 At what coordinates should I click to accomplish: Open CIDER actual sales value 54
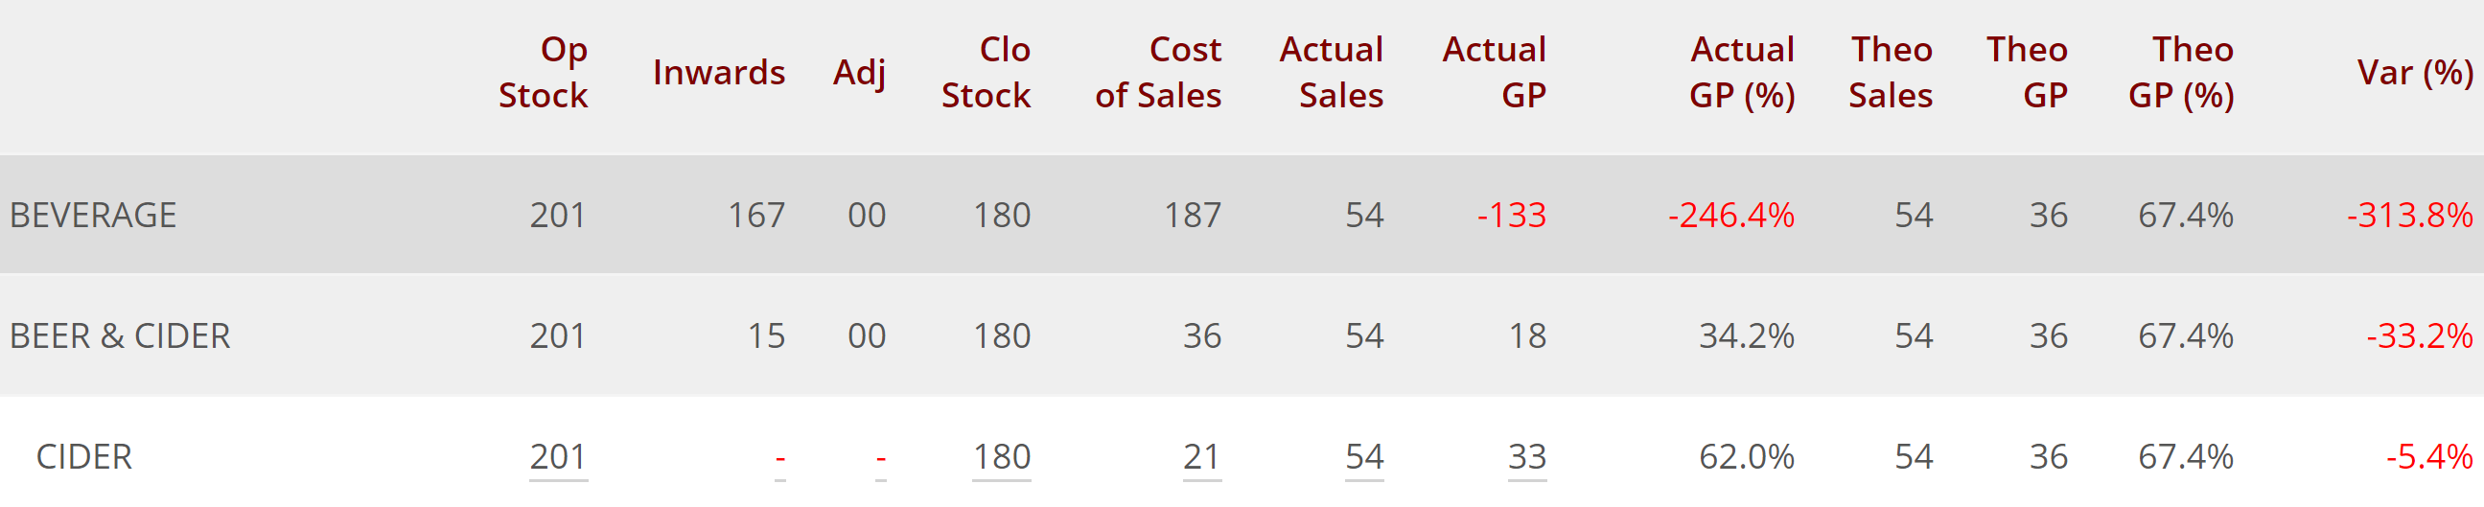(1363, 456)
